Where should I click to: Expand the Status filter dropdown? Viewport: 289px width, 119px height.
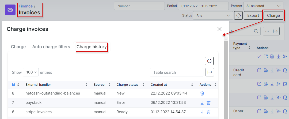(x=213, y=15)
